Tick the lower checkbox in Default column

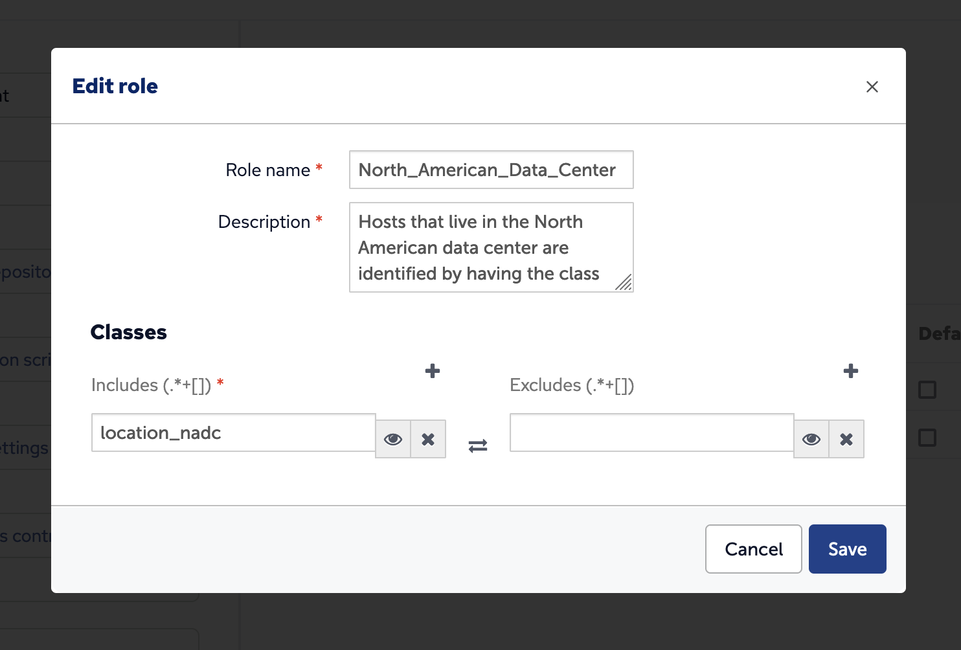tap(927, 438)
